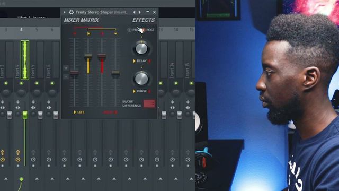
Task: Swap left/right channels on Insert 6
Action: tap(49, 108)
